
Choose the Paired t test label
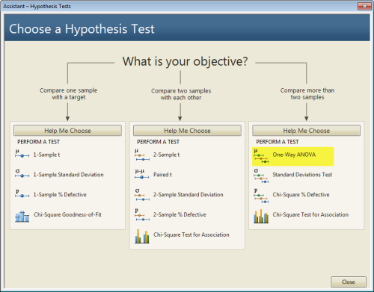pyautogui.click(x=162, y=175)
